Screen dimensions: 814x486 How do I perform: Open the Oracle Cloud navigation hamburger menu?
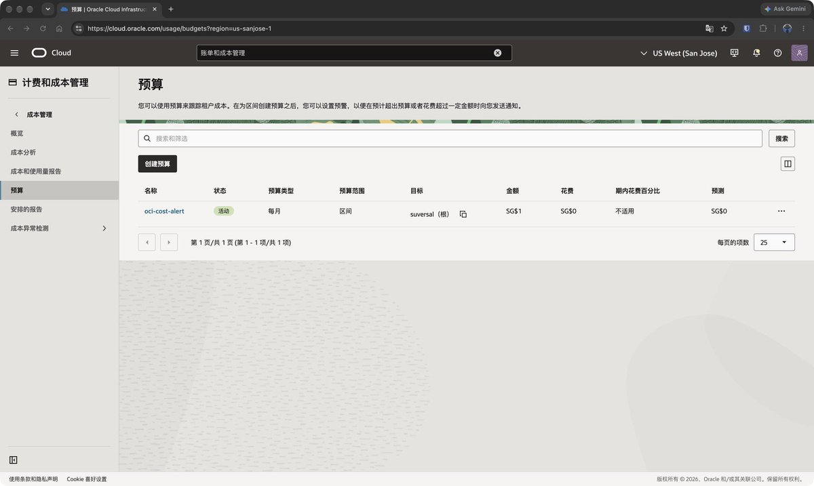point(14,53)
